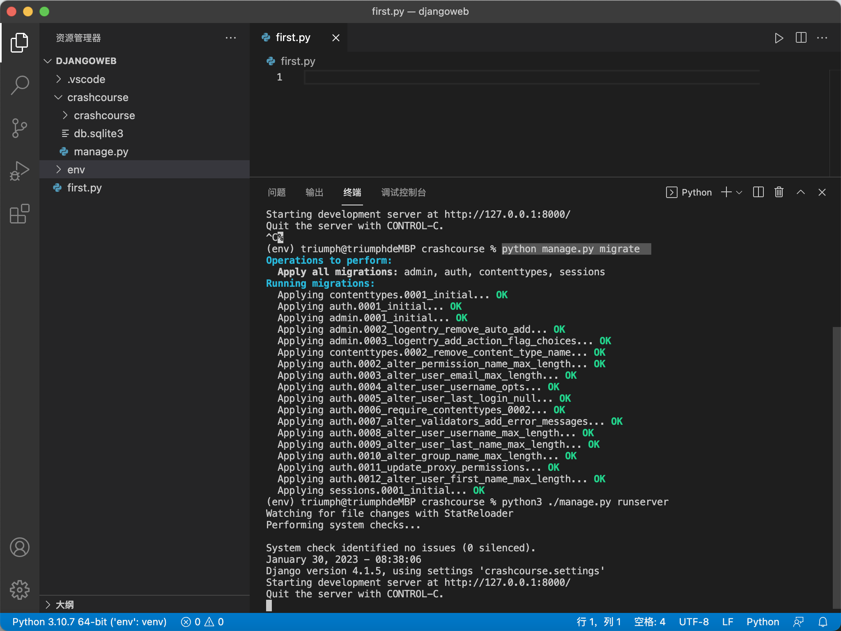The image size is (841, 631).
Task: Open the Run and Debug view
Action: (x=19, y=171)
